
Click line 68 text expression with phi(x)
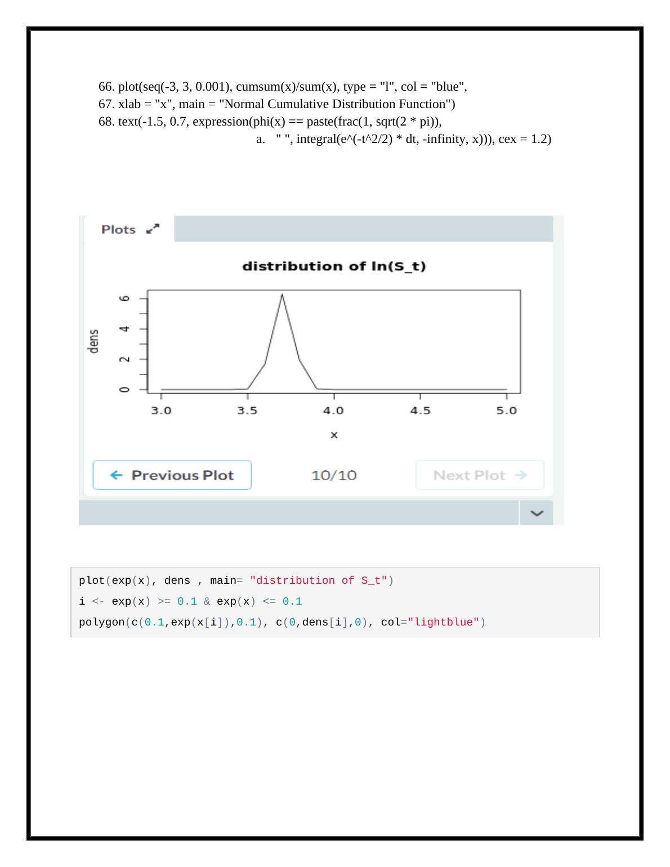270,122
